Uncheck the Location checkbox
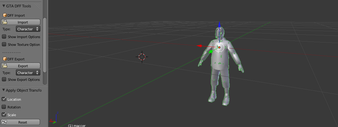 click(4, 99)
